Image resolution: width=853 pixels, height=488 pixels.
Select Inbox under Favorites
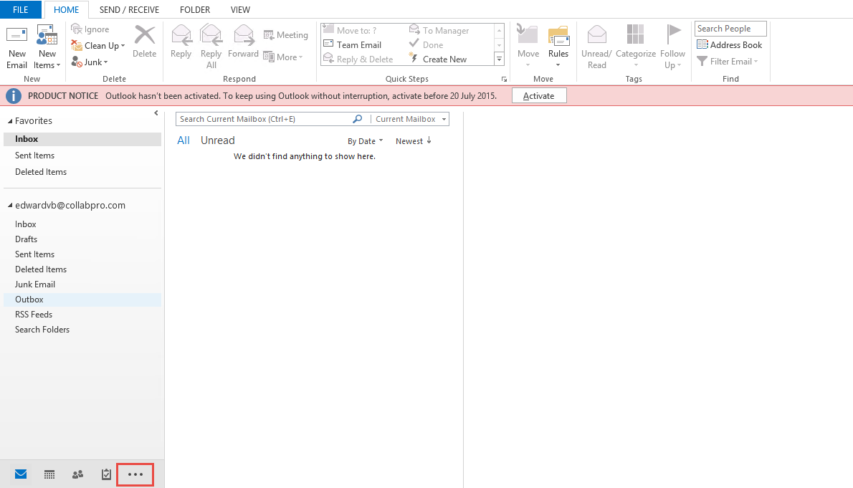(x=82, y=139)
